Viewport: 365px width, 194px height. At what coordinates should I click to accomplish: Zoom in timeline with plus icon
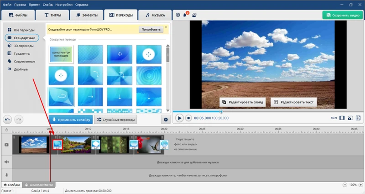[x=360, y=185]
